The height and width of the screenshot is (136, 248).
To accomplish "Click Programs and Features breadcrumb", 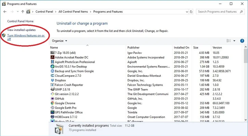I will coord(108,12).
